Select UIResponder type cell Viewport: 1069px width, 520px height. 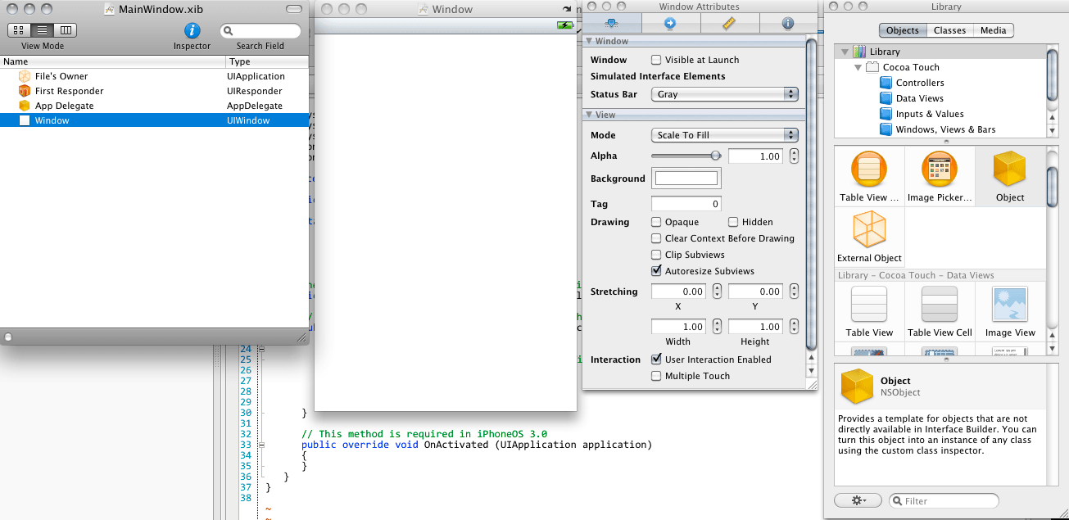[255, 91]
